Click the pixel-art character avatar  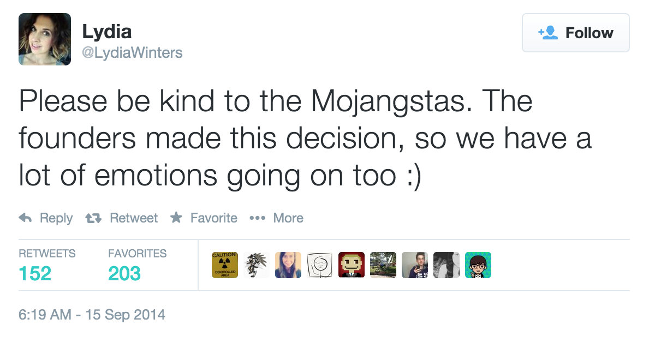click(352, 265)
